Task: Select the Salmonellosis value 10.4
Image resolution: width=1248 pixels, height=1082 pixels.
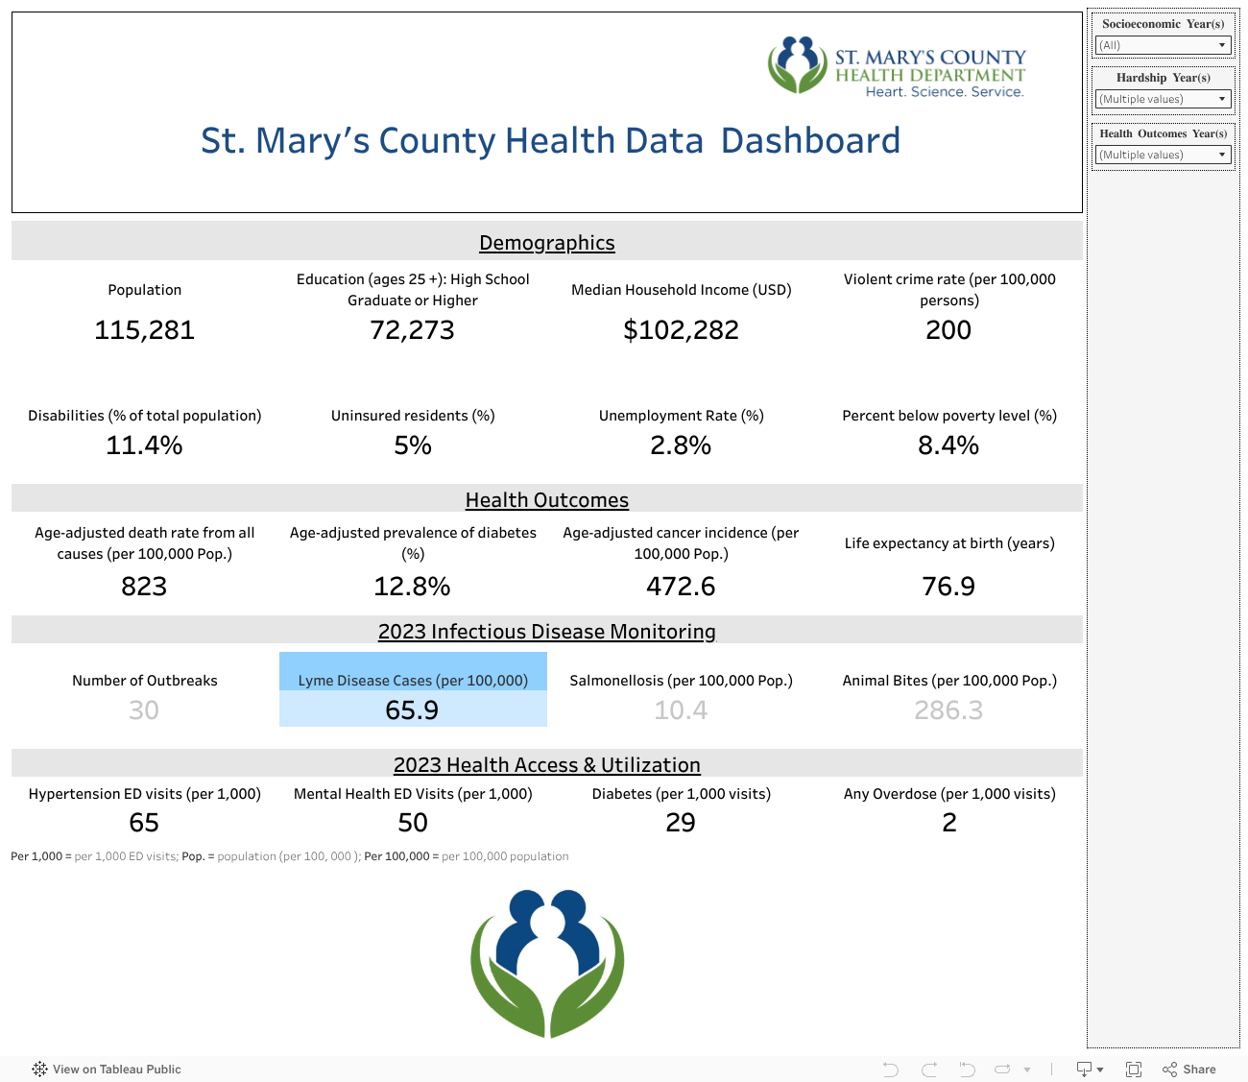Action: click(681, 710)
